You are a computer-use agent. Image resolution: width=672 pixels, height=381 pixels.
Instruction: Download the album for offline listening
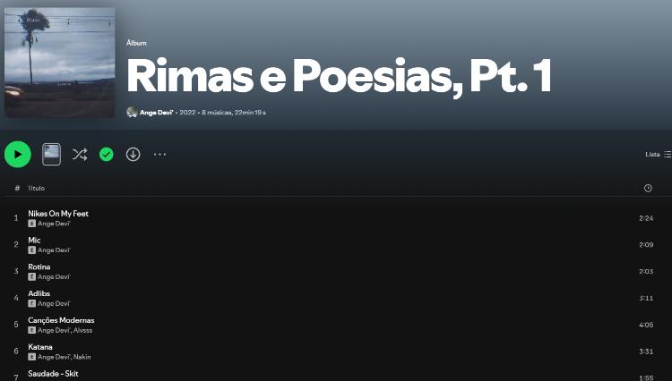click(x=133, y=155)
